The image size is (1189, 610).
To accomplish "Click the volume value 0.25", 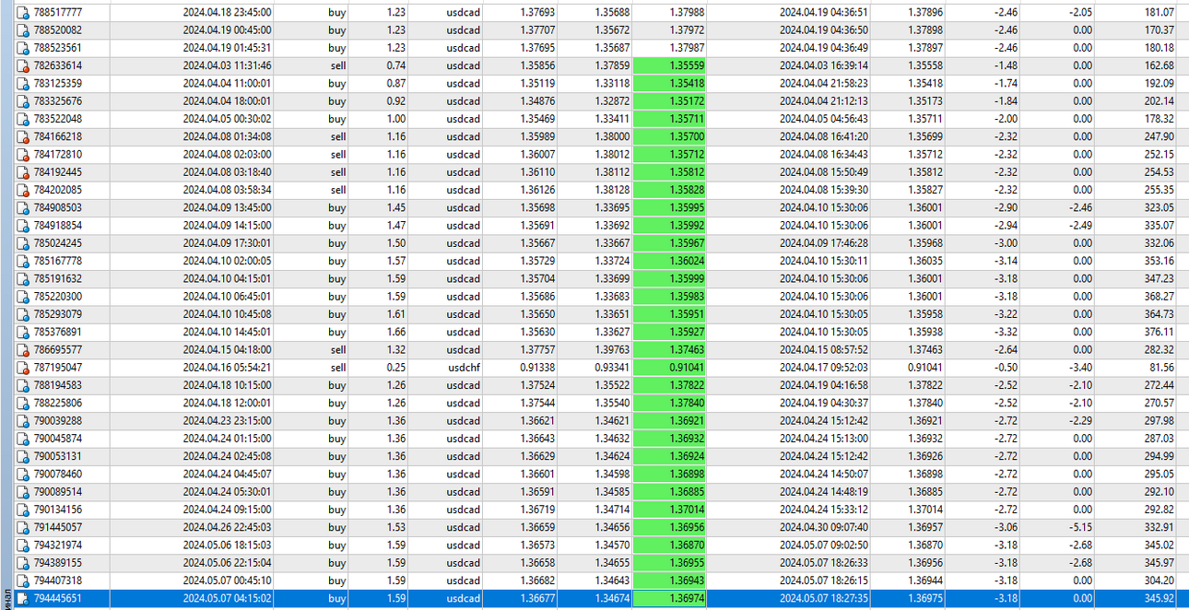I will pyautogui.click(x=394, y=367).
